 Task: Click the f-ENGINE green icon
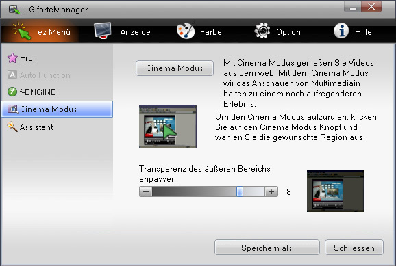coord(12,92)
